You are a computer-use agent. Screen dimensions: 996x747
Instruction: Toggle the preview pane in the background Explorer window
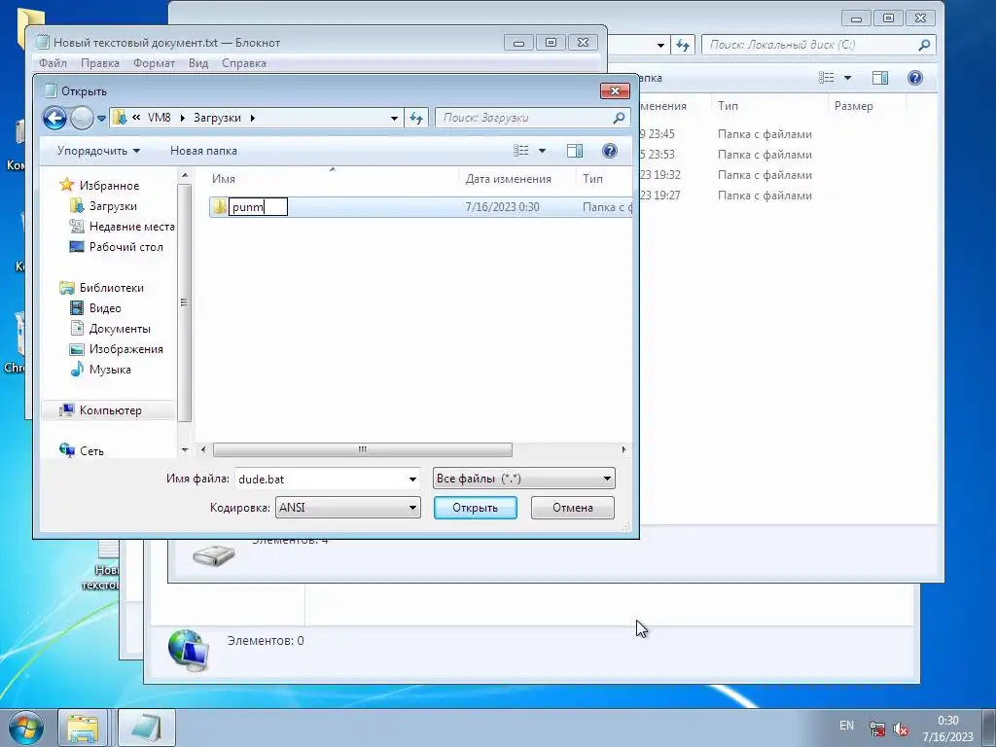880,78
